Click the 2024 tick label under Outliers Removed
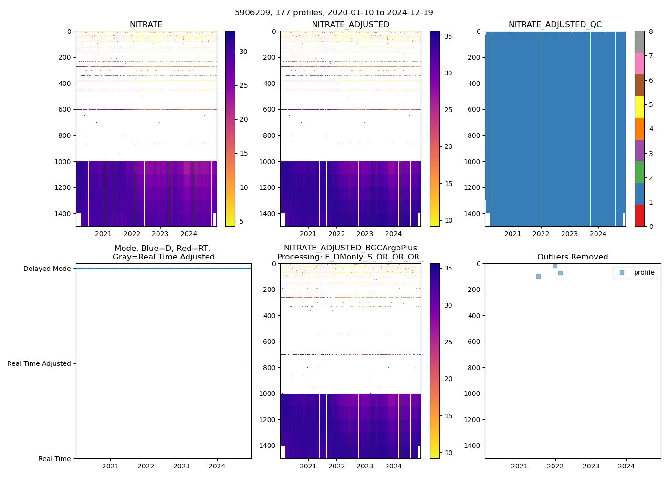 click(x=626, y=466)
